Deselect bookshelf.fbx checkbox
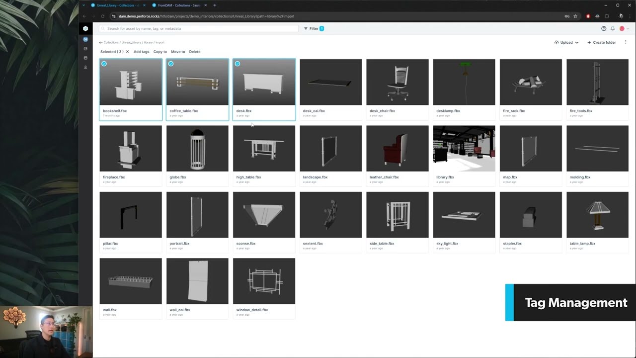 pos(104,64)
